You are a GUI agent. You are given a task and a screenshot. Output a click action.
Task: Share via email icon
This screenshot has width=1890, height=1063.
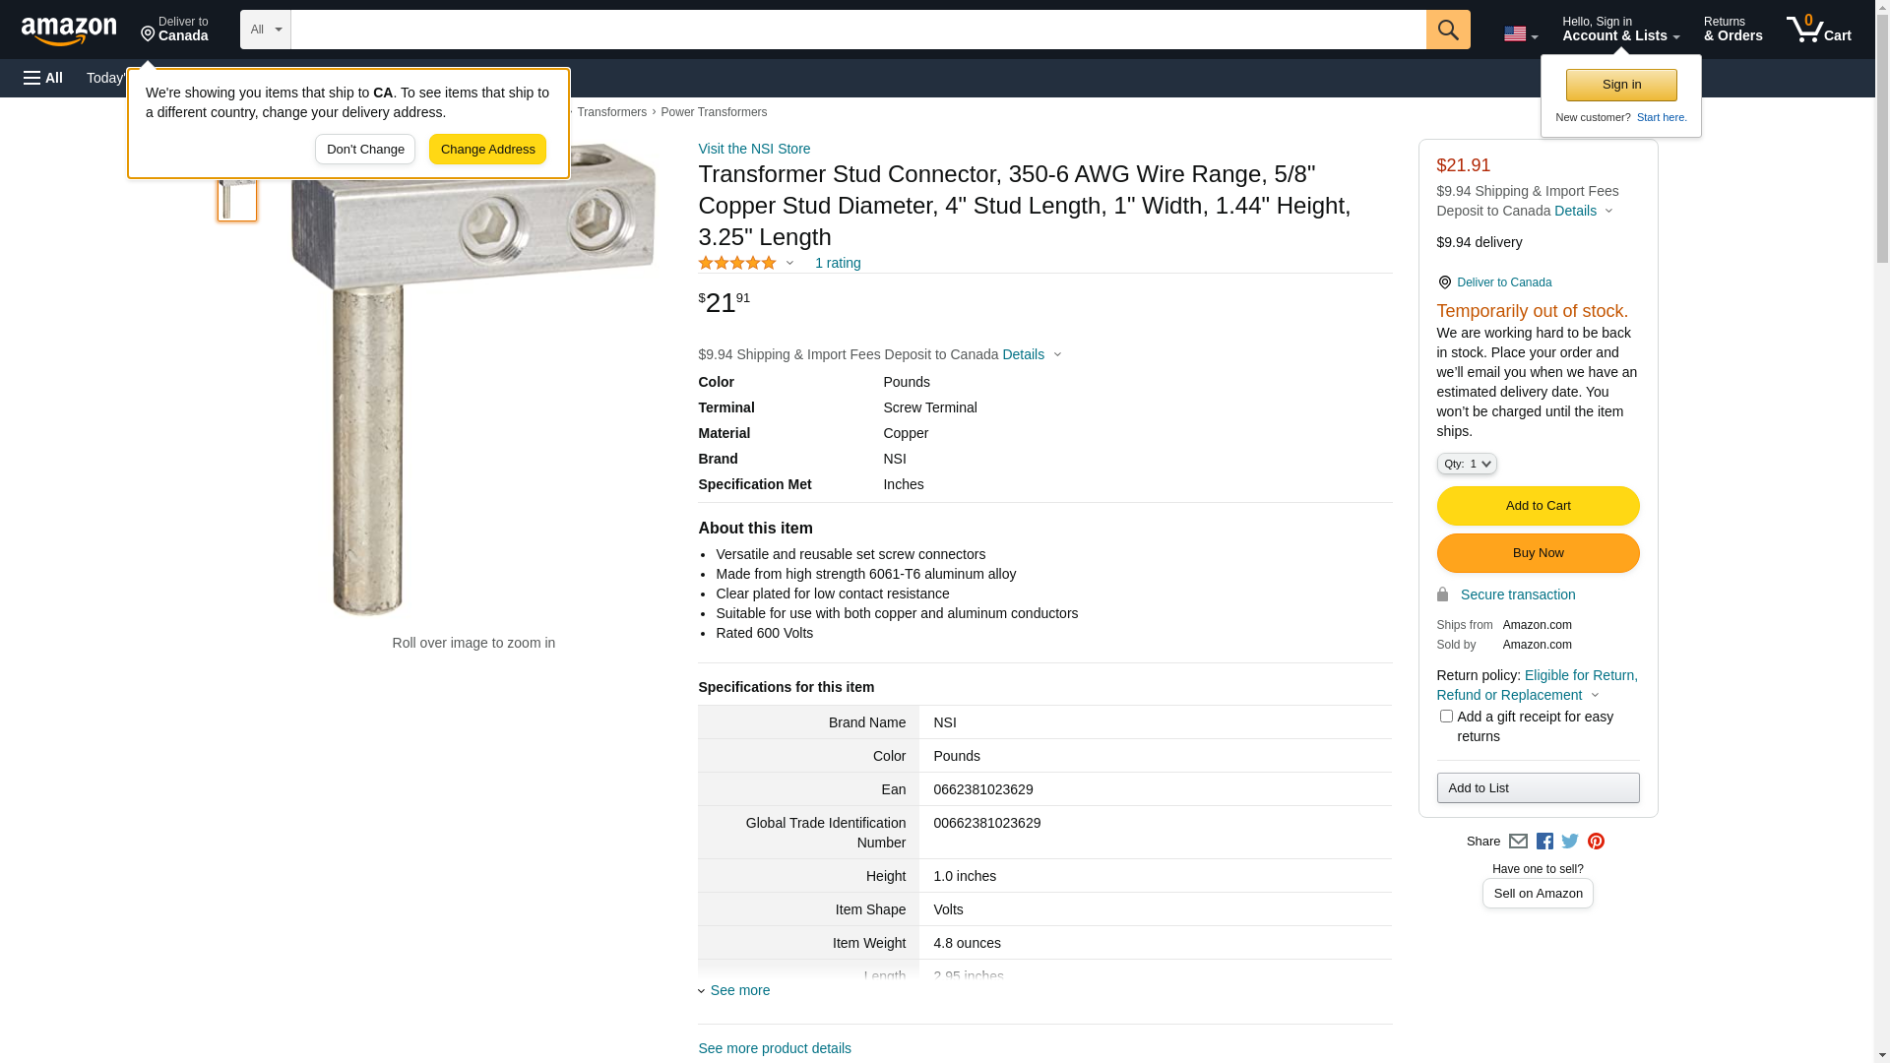1518,842
